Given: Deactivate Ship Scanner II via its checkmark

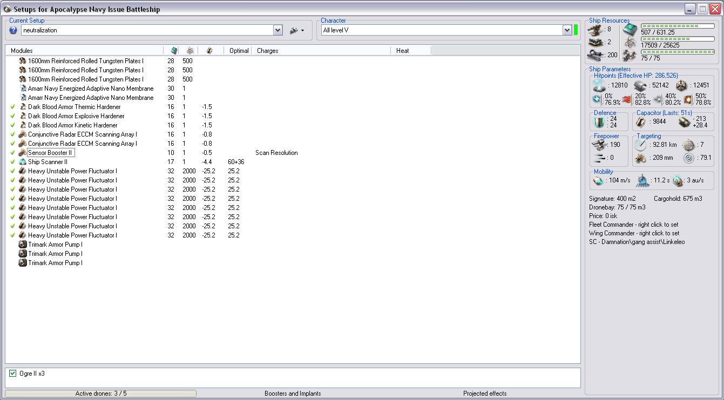Looking at the screenshot, I should pyautogui.click(x=12, y=162).
